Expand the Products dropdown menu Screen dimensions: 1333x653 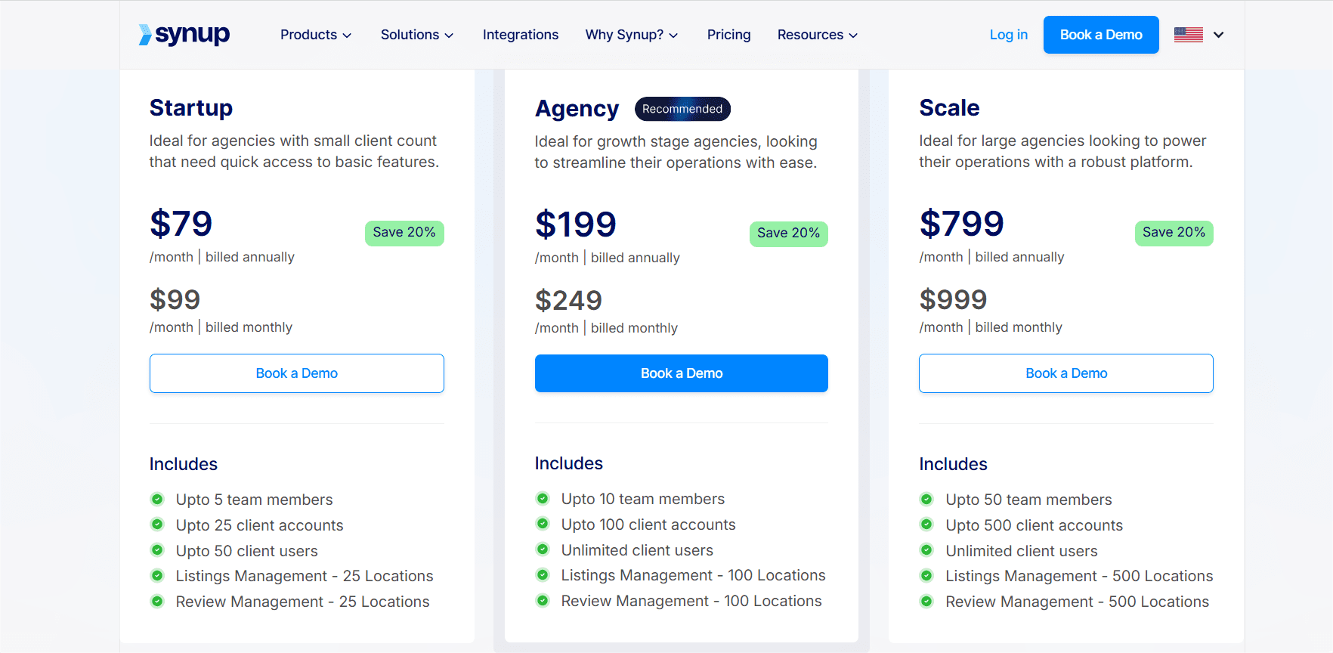[315, 35]
